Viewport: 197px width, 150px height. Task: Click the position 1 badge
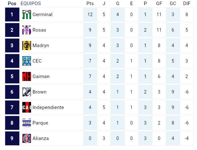tap(12, 15)
